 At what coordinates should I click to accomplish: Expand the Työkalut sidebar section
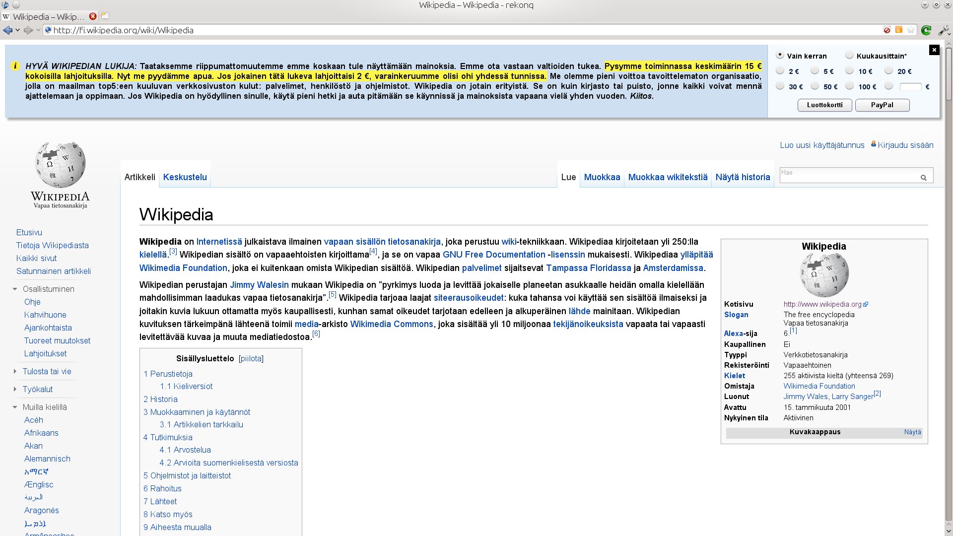[15, 389]
